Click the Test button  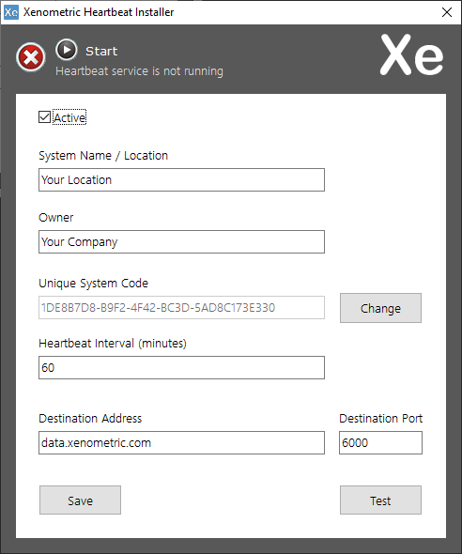coord(380,500)
